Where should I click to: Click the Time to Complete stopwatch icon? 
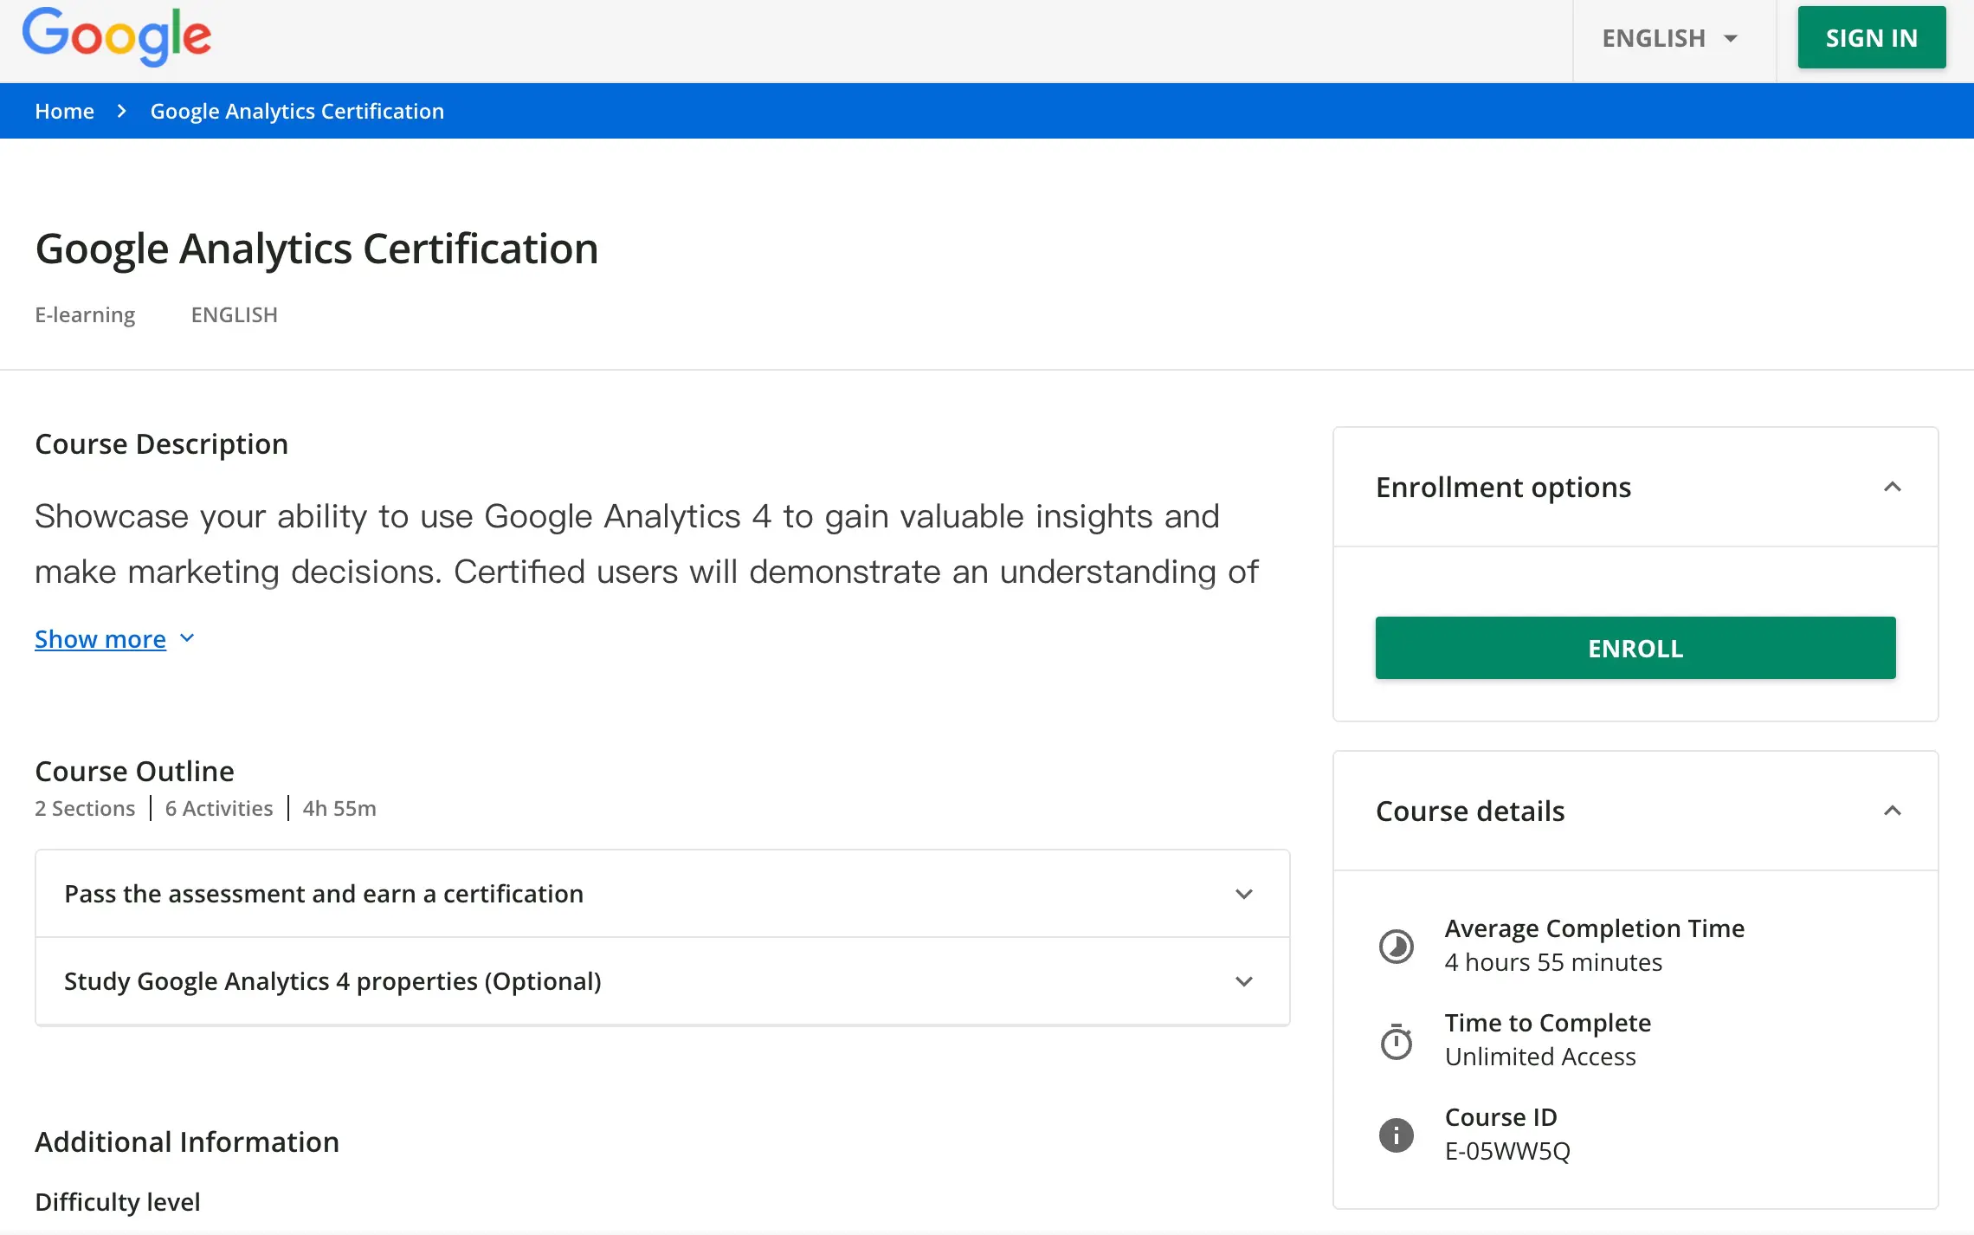[1396, 1041]
